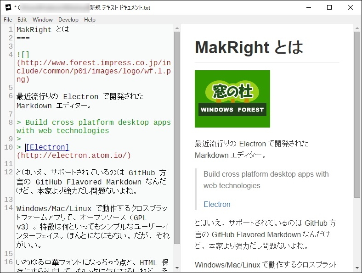
Task: Open the Edit menu
Action: [x=22, y=20]
